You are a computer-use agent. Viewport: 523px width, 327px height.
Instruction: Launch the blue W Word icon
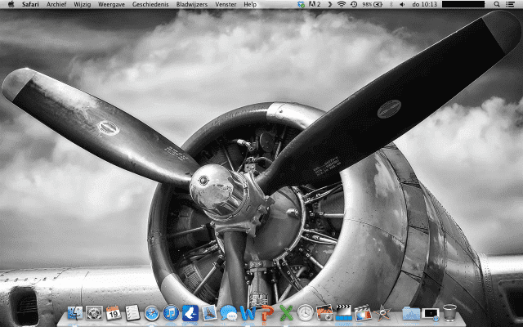click(x=247, y=313)
